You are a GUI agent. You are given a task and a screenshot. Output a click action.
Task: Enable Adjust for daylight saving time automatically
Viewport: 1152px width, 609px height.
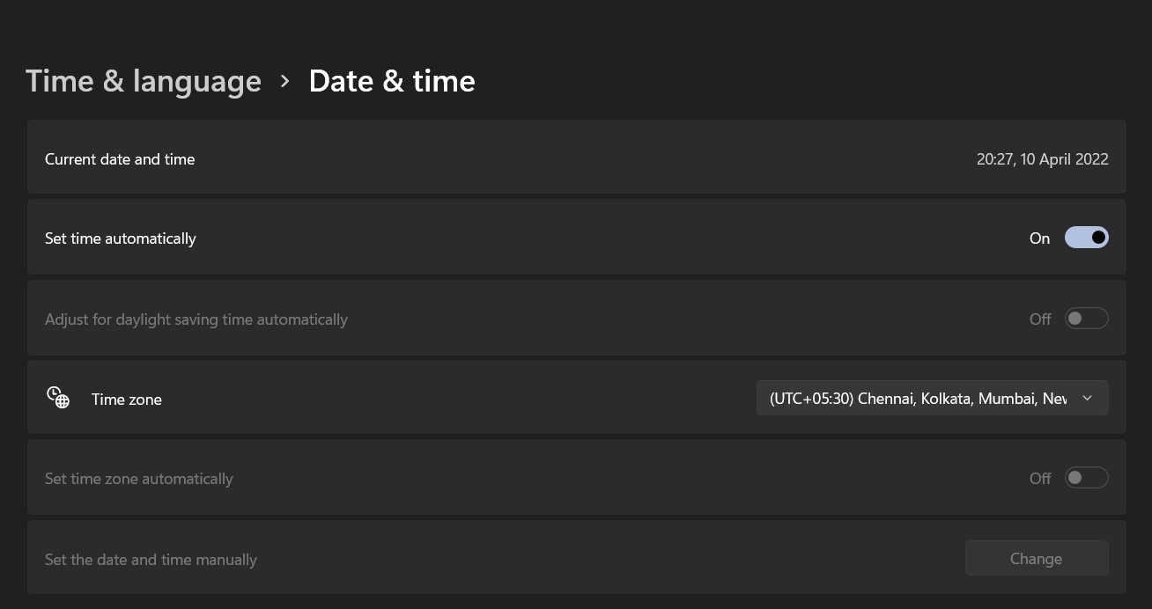(x=1087, y=318)
